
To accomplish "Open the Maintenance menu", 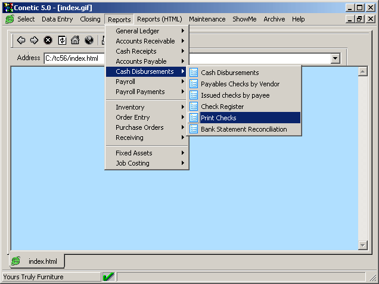I will point(207,19).
